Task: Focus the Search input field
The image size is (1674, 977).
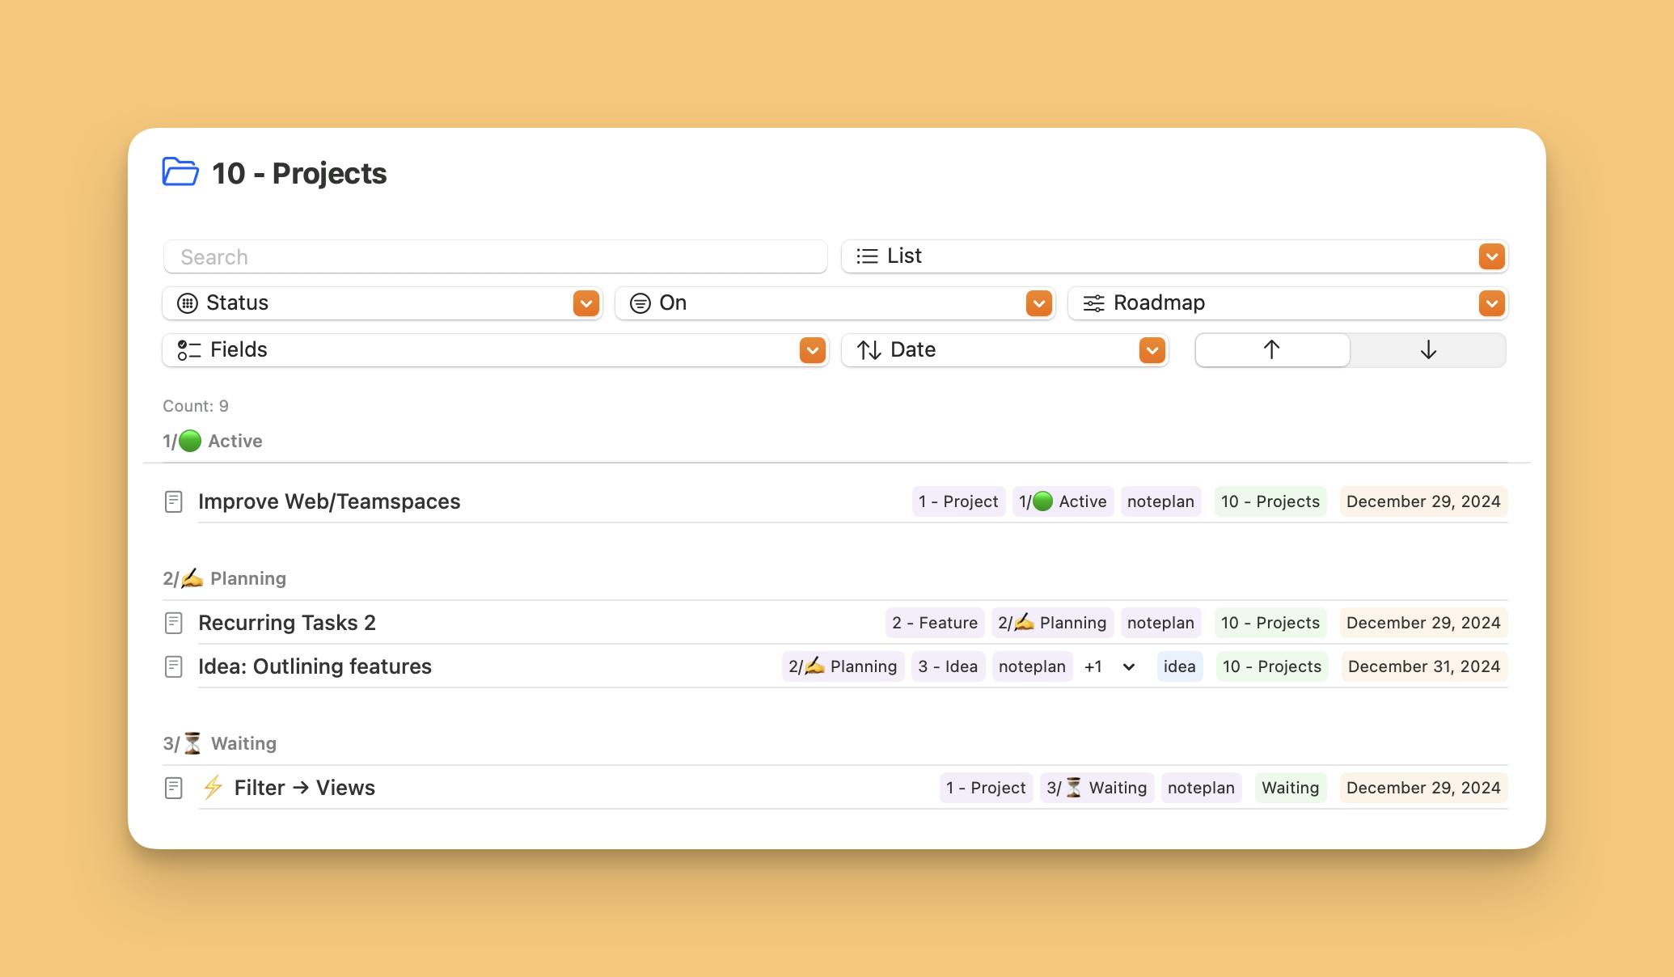Action: coord(495,257)
